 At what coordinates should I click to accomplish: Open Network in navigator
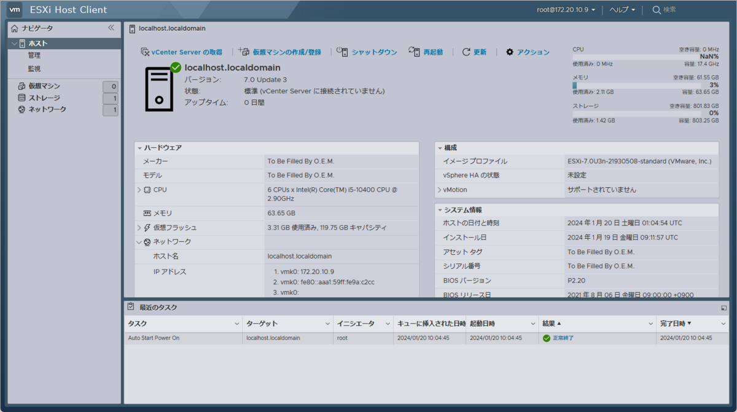[47, 110]
